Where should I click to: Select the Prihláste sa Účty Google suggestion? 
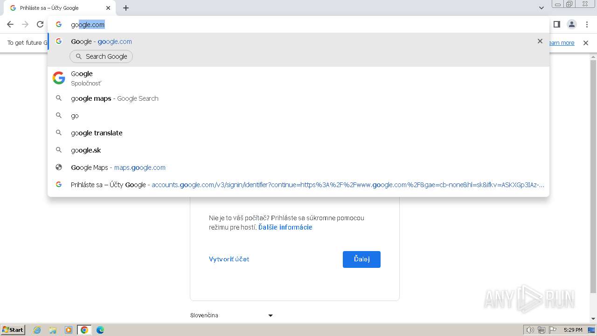[298, 185]
